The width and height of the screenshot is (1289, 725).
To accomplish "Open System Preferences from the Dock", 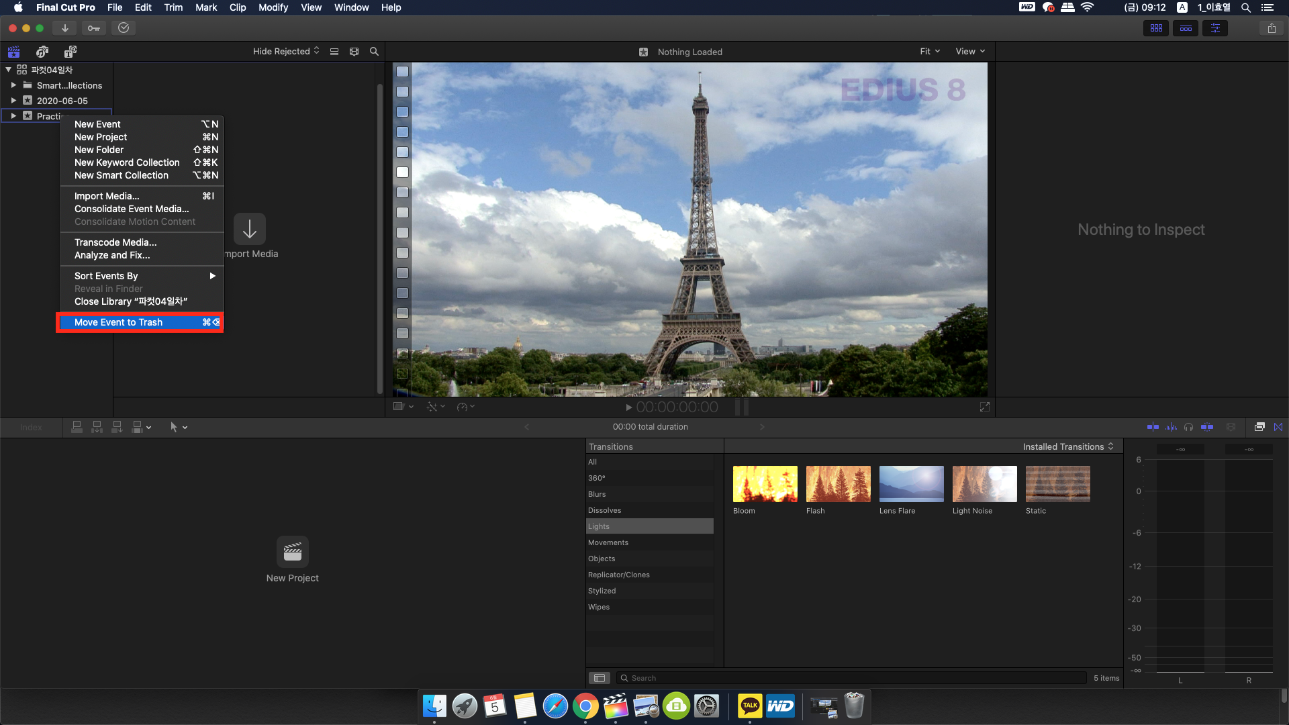I will click(x=706, y=706).
